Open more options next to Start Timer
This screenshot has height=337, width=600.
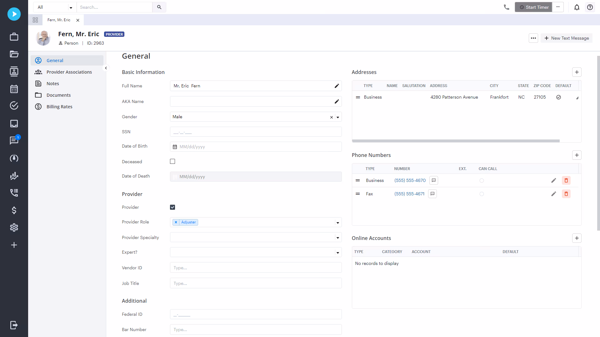coord(558,7)
